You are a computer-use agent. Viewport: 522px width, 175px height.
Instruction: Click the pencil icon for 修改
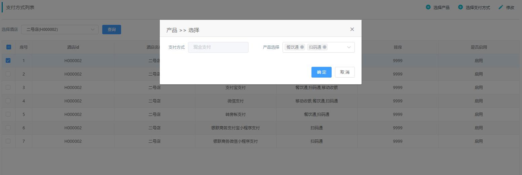(x=501, y=7)
